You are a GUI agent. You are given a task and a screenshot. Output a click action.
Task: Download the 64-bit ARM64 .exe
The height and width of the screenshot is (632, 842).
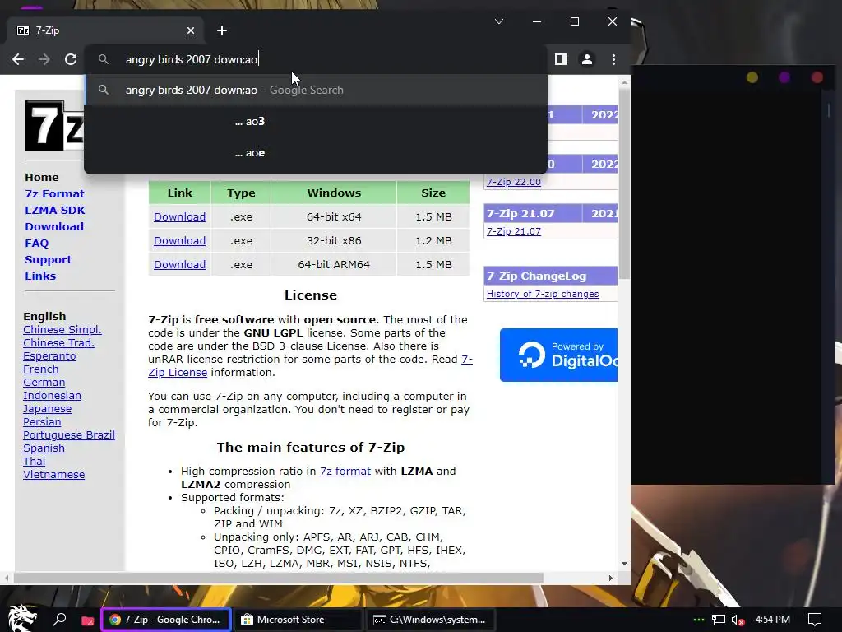[179, 264]
